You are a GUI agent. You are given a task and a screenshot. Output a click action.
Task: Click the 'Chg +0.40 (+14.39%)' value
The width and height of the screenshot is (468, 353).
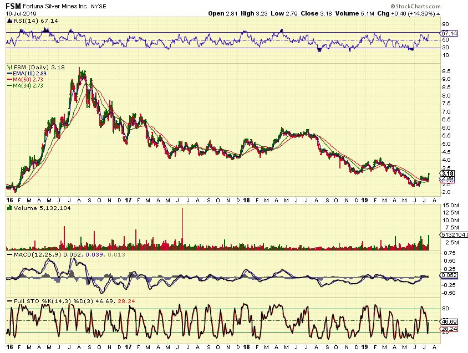pyautogui.click(x=406, y=13)
